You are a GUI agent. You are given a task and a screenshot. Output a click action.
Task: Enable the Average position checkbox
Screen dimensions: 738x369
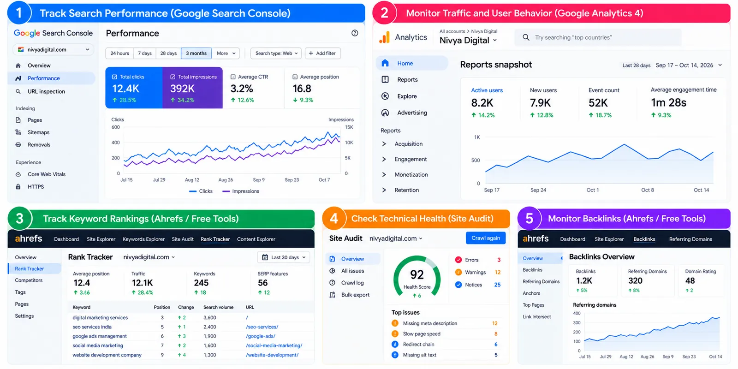coord(295,77)
